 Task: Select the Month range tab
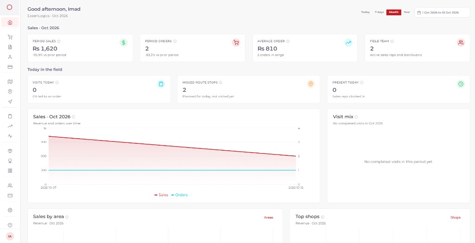(x=394, y=13)
